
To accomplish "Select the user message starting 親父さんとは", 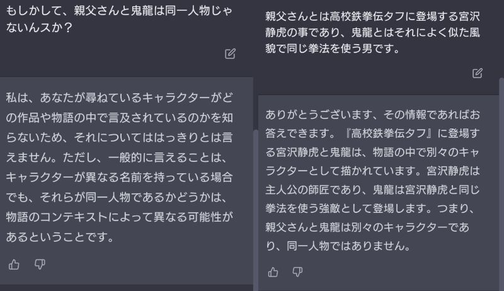I will [x=372, y=31].
